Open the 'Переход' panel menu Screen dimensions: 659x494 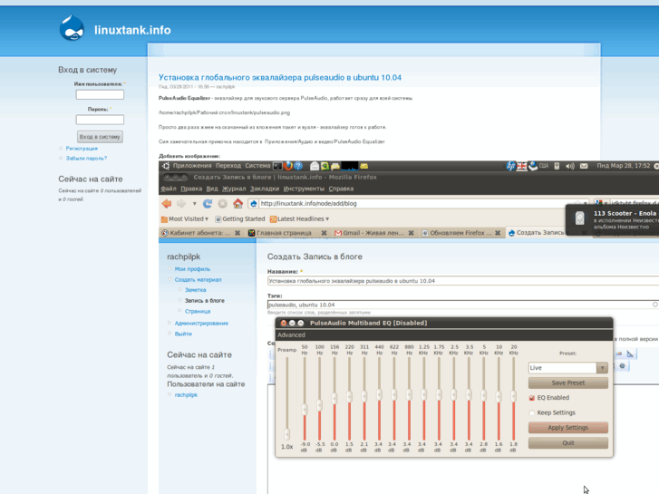click(x=228, y=166)
